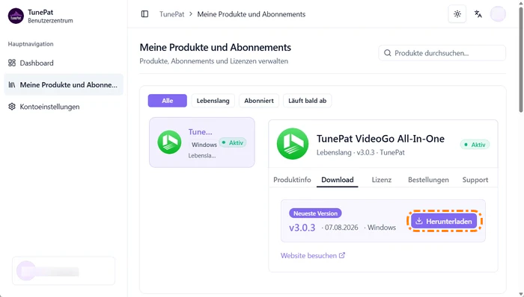
Task: Click the Kontoeinstellungen gear icon
Action: (x=12, y=107)
